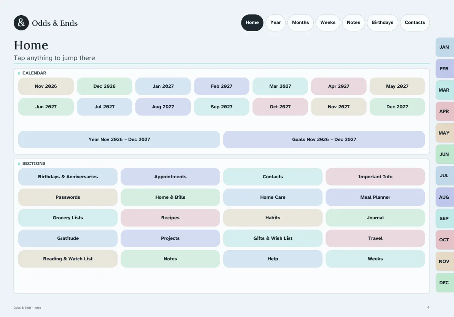Go to the OCT side tab
Image resolution: width=454 pixels, height=317 pixels.
[445, 240]
